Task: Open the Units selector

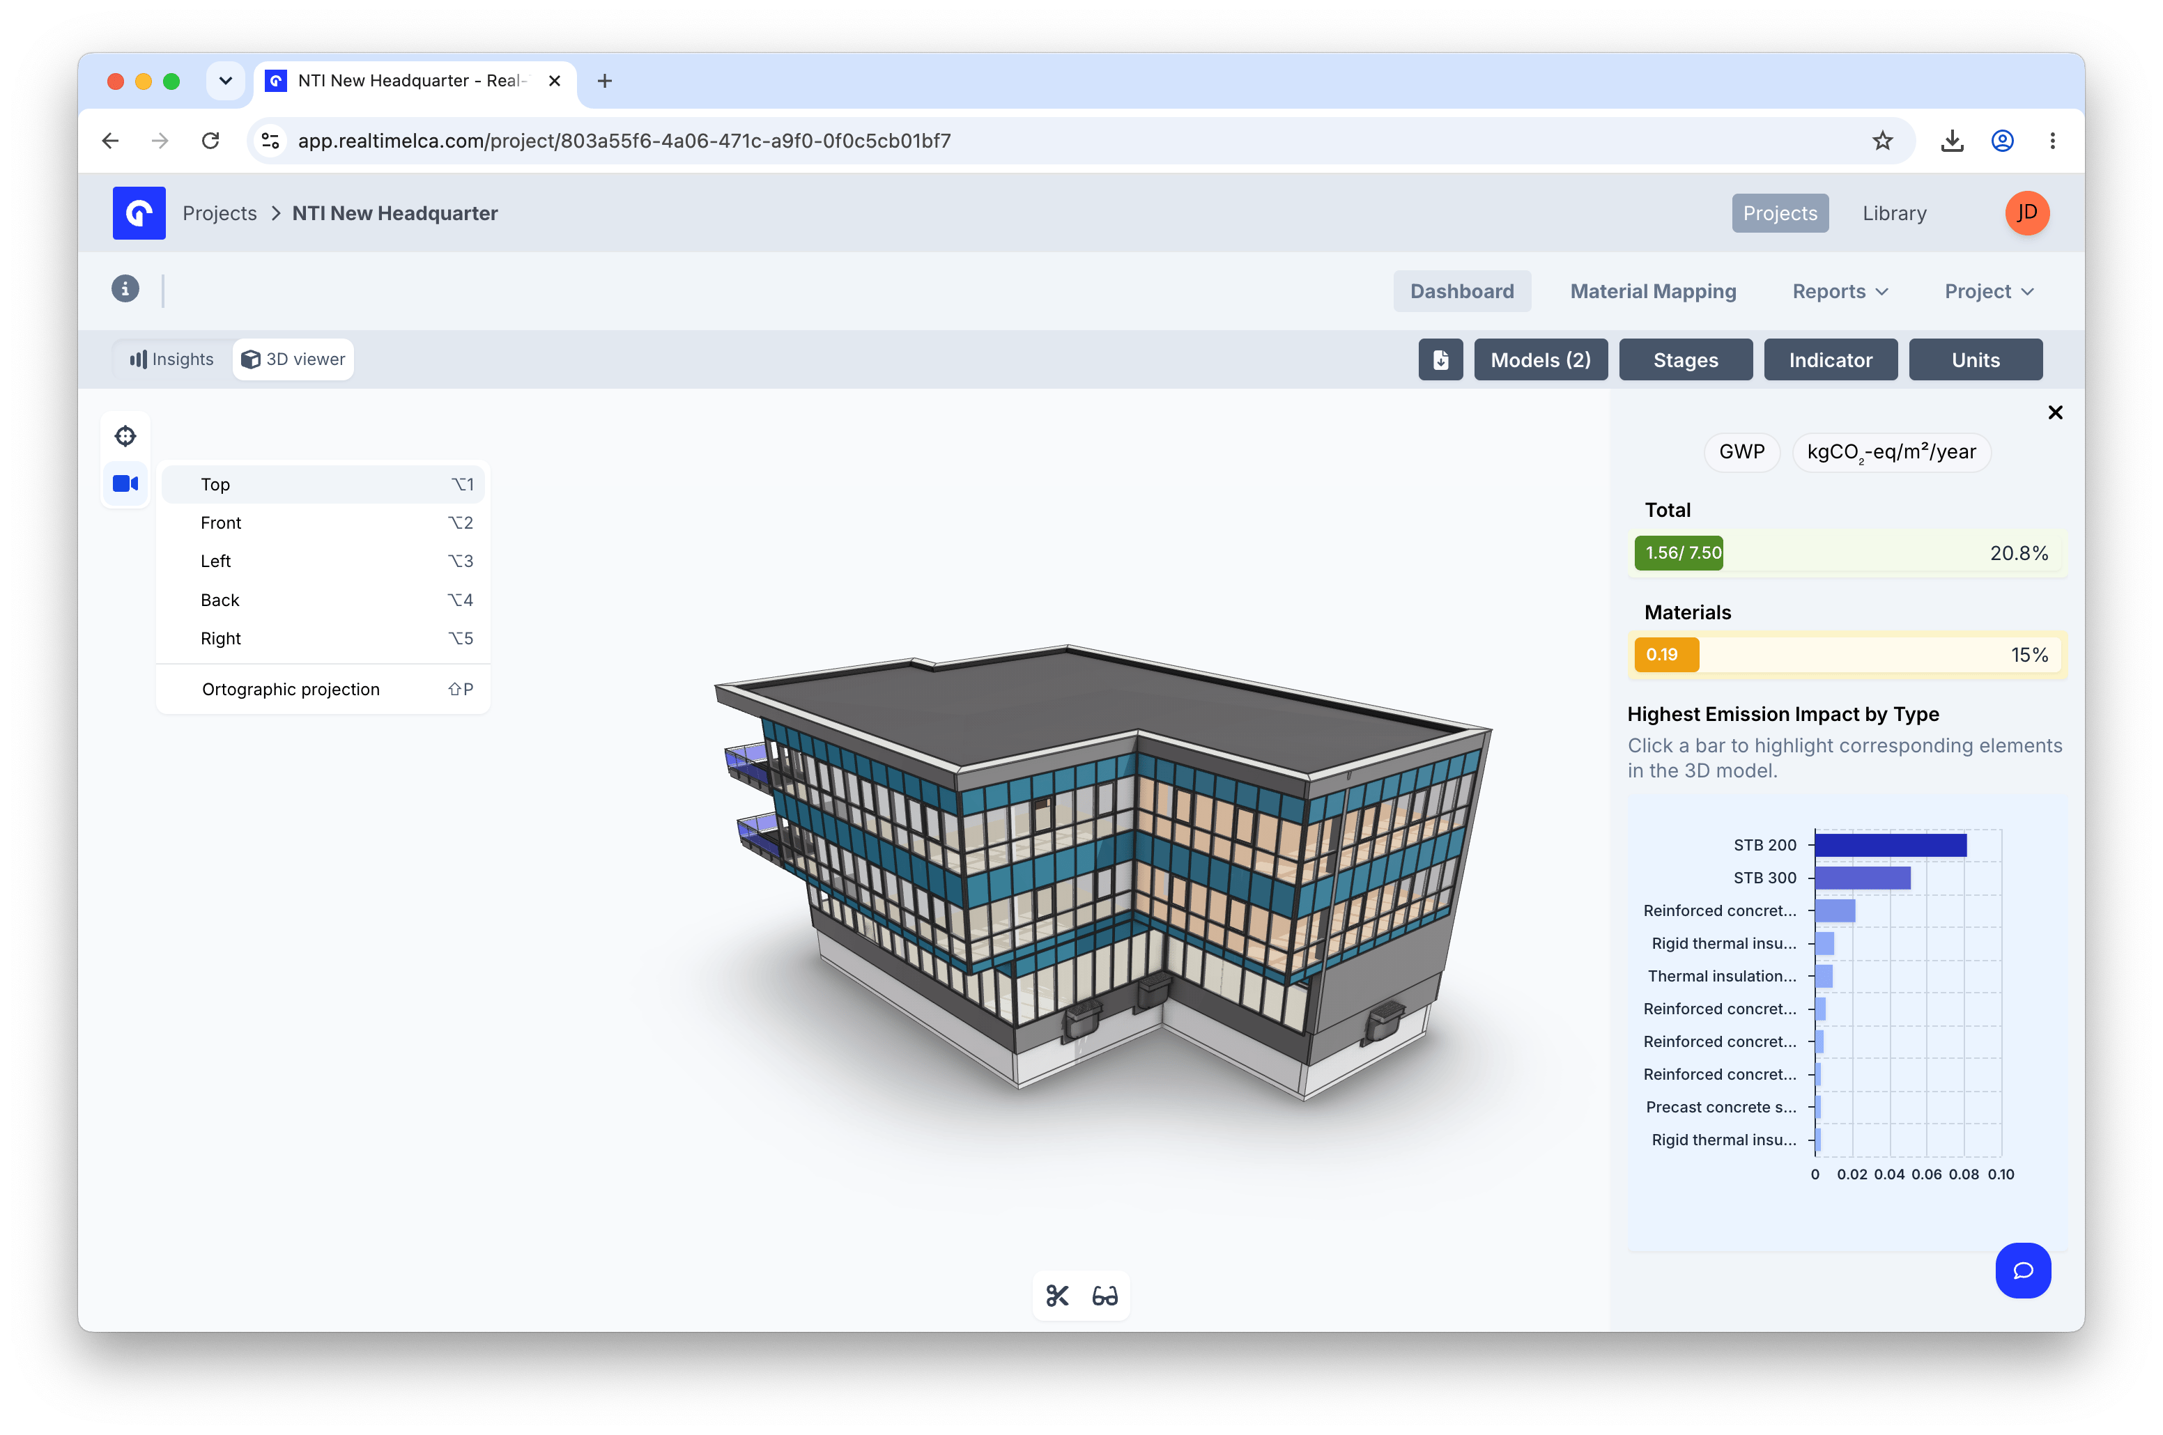Action: [1976, 359]
